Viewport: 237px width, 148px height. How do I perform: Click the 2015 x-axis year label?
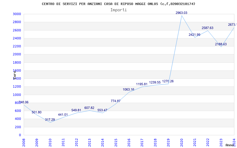(x=116, y=142)
